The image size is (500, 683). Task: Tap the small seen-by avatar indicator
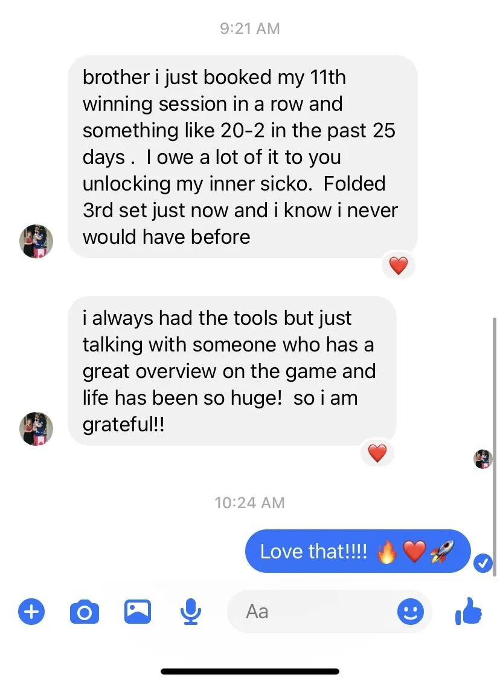(x=482, y=459)
